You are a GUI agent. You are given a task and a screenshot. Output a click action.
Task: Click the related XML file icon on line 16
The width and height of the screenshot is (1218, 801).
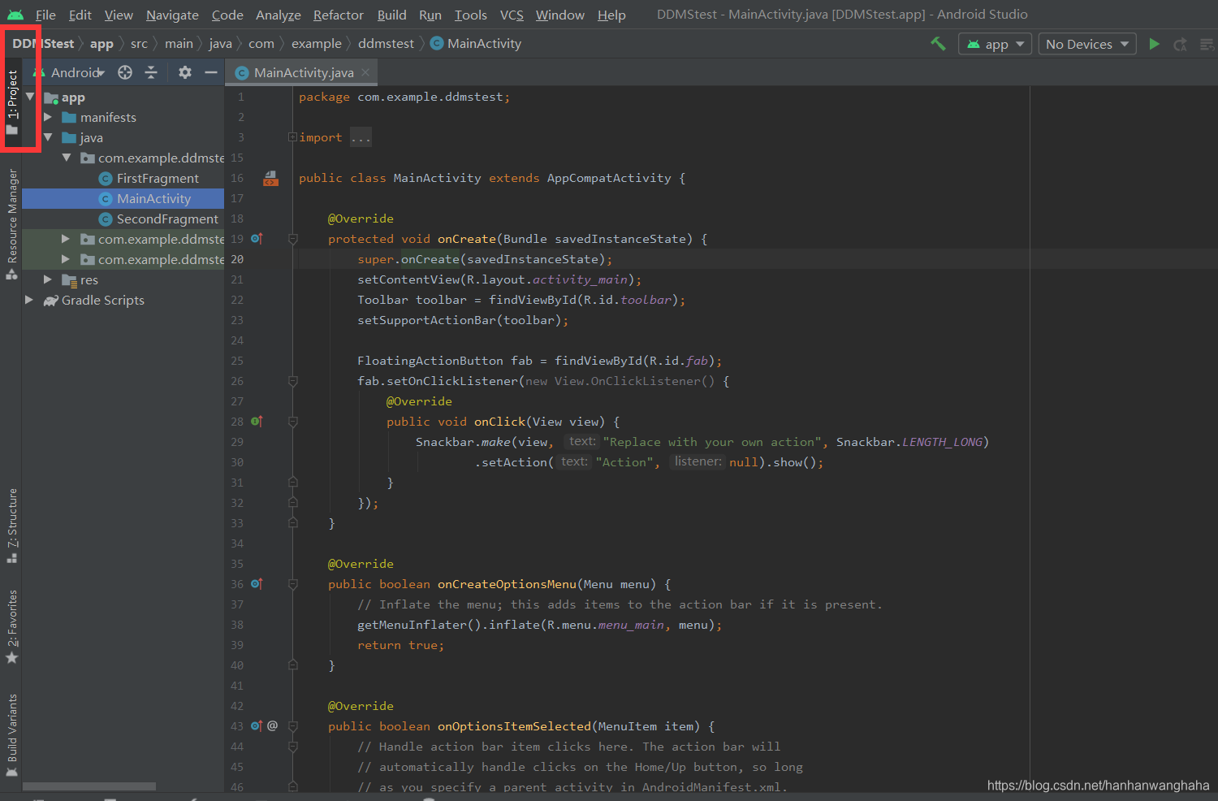(x=271, y=178)
